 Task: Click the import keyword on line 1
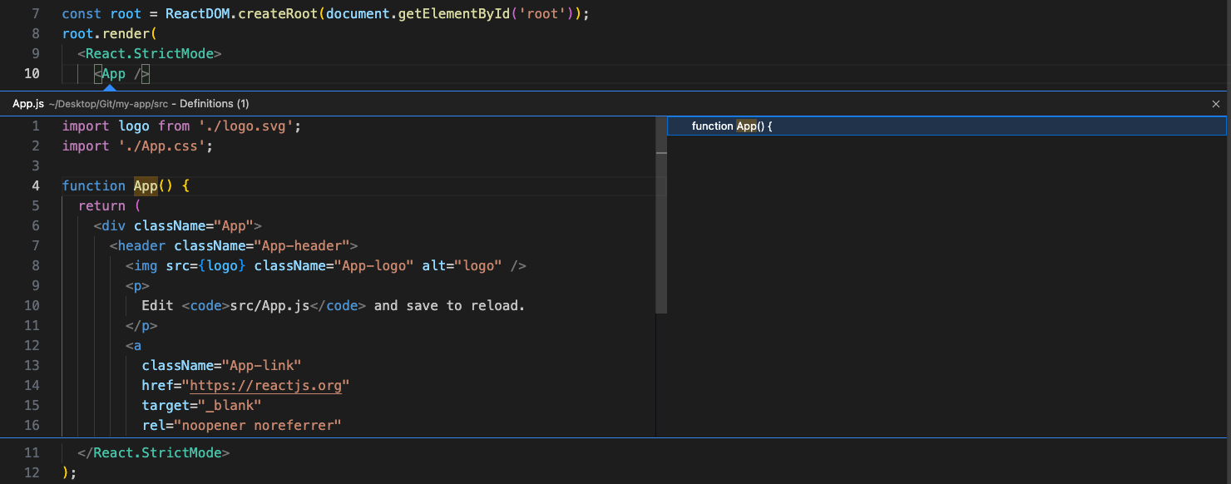[x=85, y=126]
